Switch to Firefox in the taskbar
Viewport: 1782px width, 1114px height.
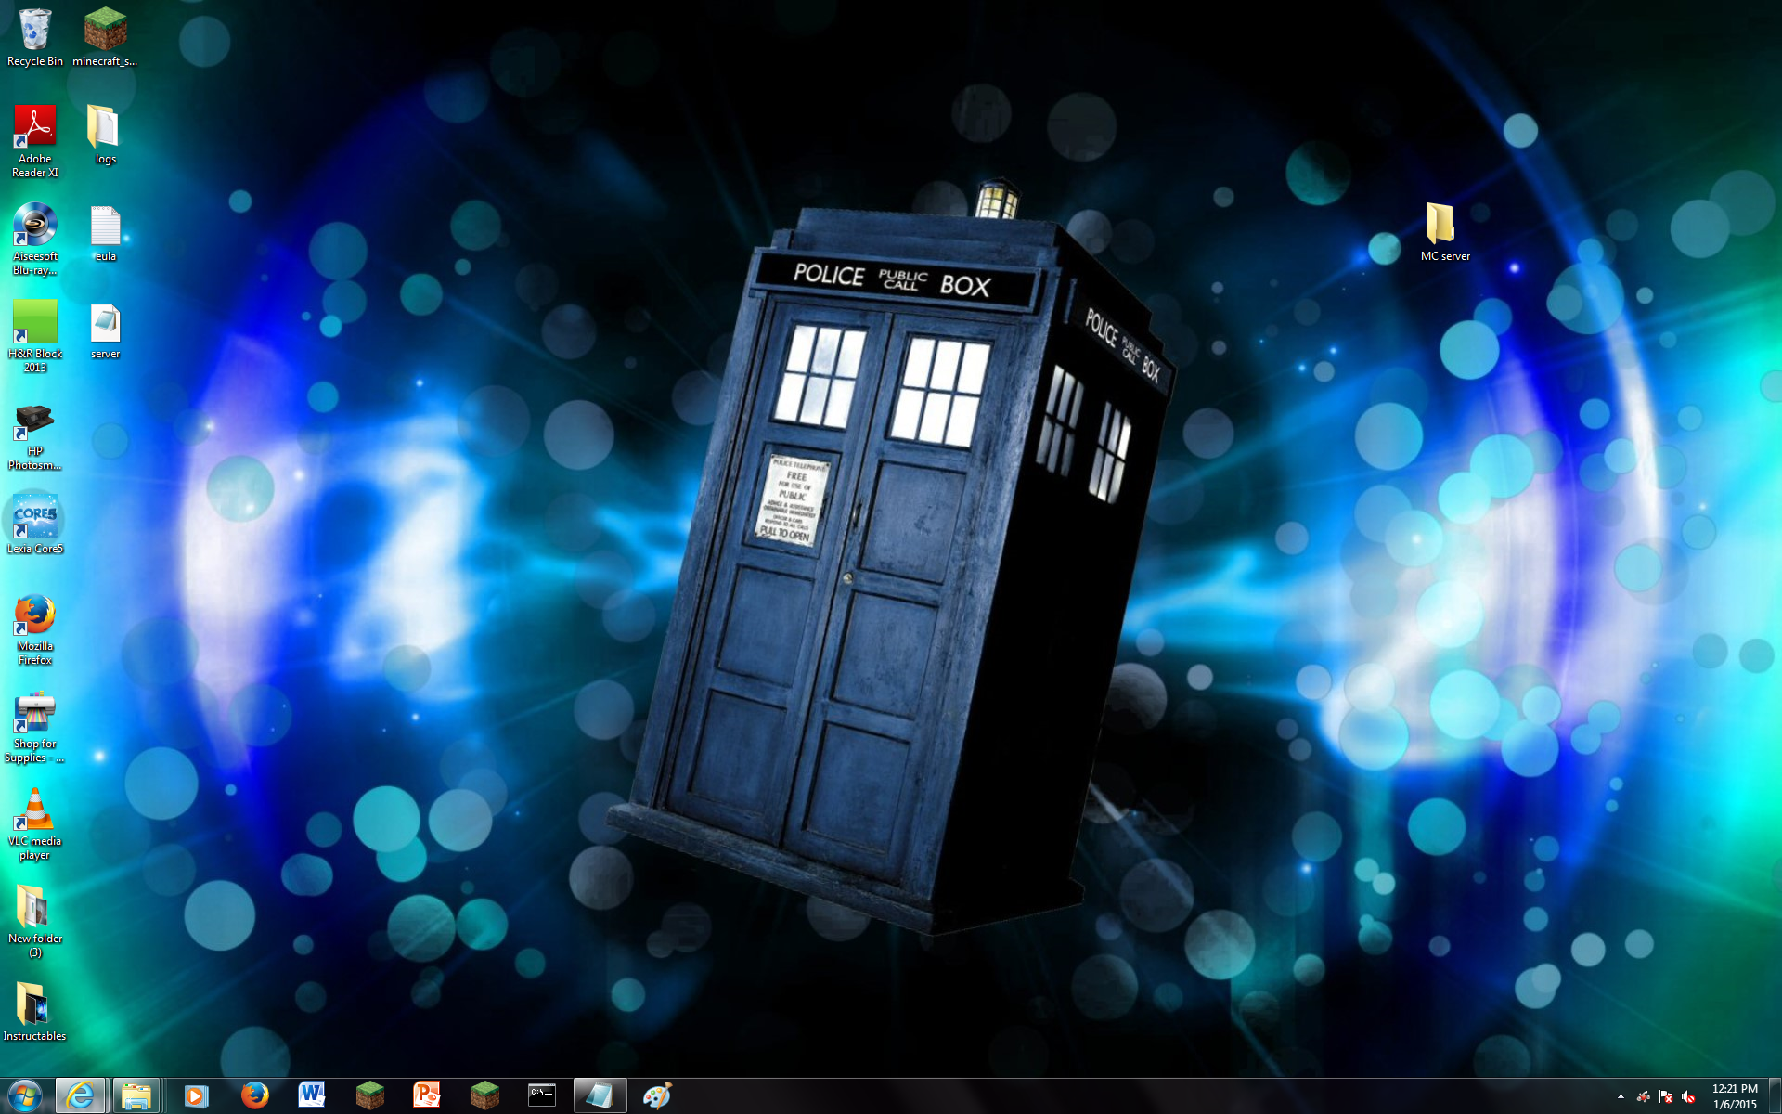tap(254, 1095)
